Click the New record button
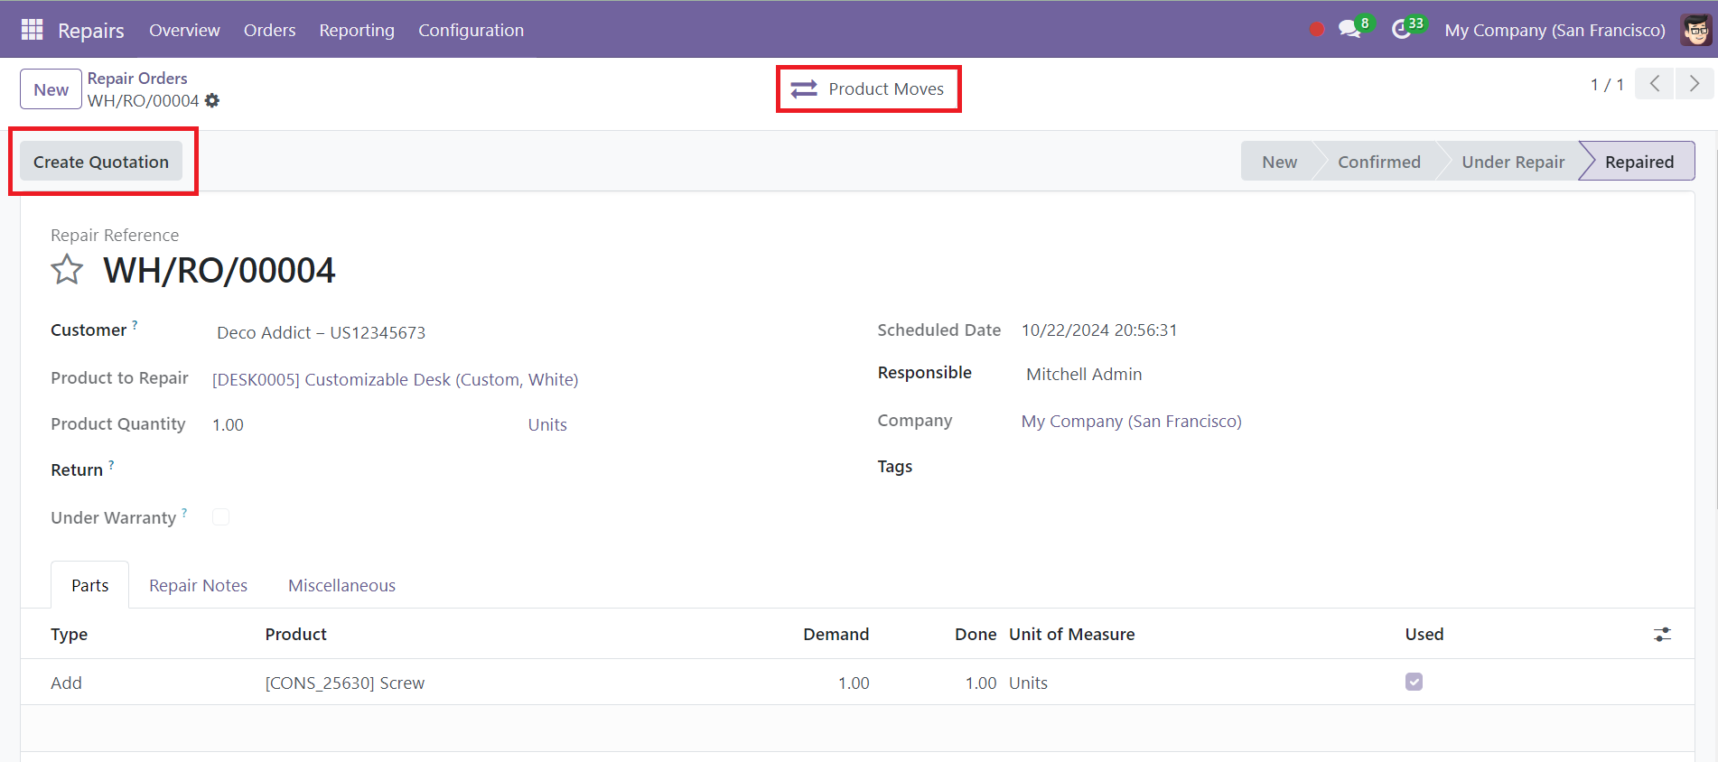Screen dimensions: 1718x762 [51, 89]
